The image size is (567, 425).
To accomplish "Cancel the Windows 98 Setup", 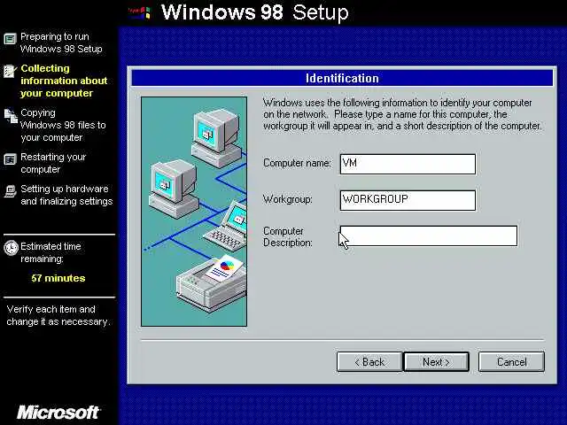I will [511, 362].
